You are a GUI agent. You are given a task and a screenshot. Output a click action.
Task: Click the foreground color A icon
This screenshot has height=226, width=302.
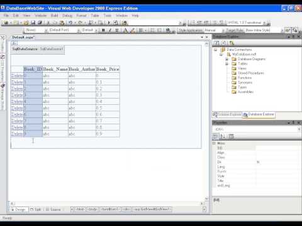(x=125, y=30)
